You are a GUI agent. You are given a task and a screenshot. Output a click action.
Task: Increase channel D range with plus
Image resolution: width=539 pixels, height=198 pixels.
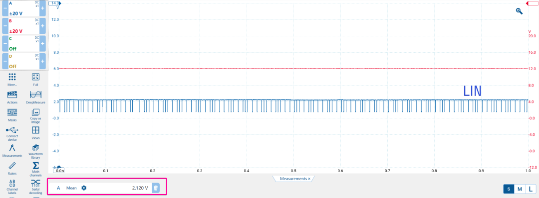click(x=42, y=61)
